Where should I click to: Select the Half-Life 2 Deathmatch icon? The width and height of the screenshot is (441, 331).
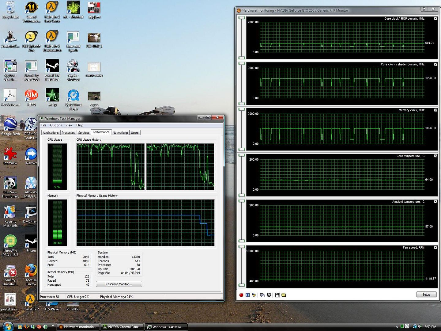click(52, 41)
